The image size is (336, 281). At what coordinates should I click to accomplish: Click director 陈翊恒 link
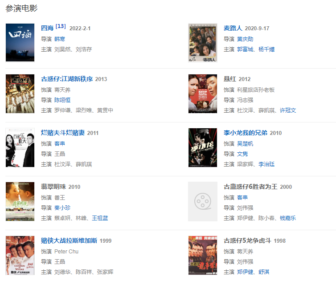click(x=62, y=100)
